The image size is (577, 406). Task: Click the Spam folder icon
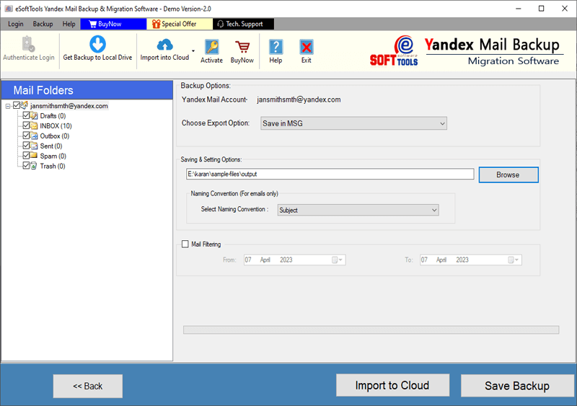pyautogui.click(x=34, y=155)
